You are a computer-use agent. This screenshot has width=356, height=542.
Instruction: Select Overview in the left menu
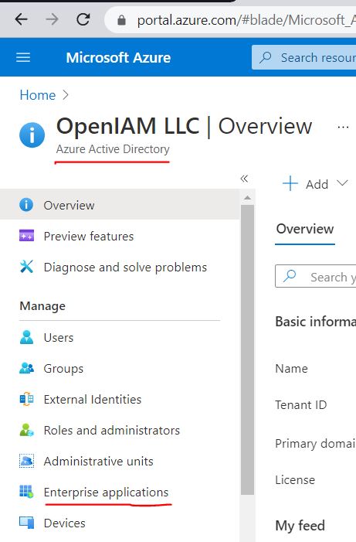pyautogui.click(x=120, y=205)
